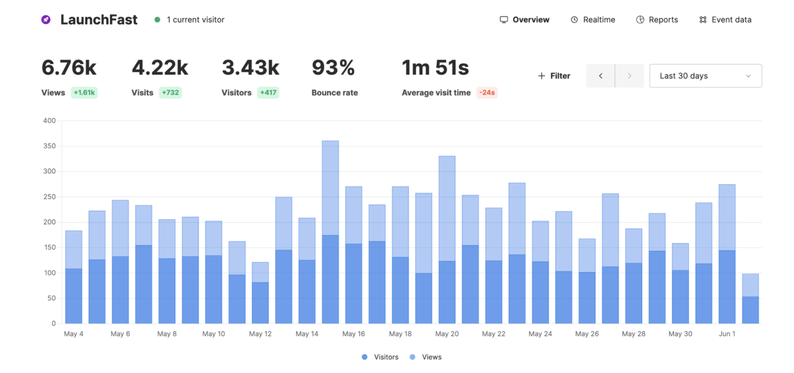This screenshot has width=794, height=373.
Task: Click the -24s visit time change badge
Action: 487,93
